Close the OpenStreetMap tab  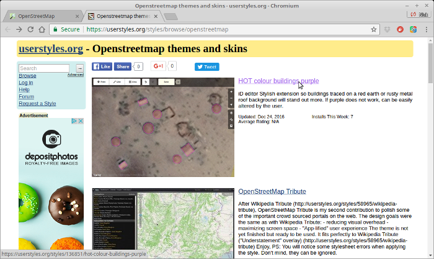[77, 16]
